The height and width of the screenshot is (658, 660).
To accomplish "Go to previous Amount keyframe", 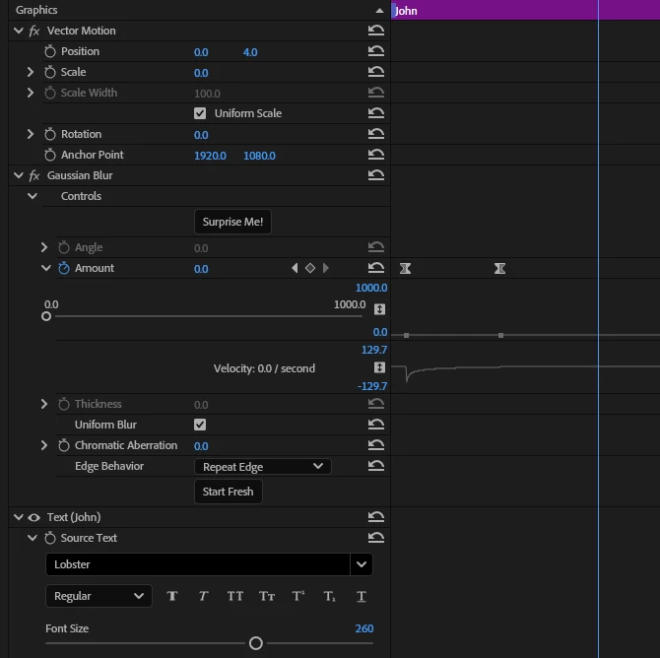I will coord(295,268).
